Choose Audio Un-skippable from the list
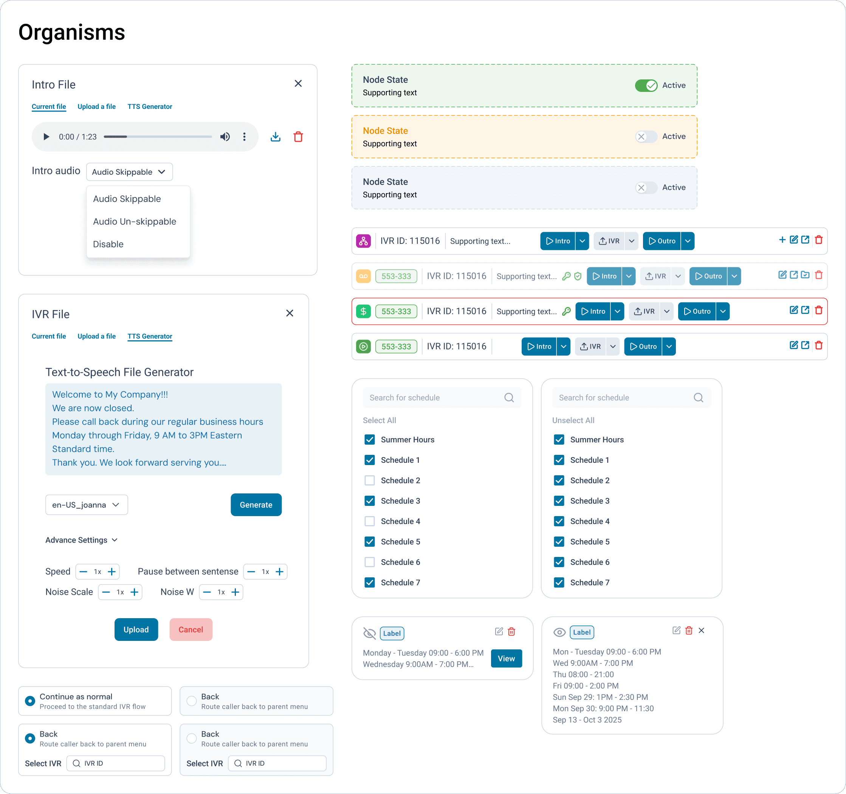This screenshot has width=846, height=794. [x=135, y=222]
